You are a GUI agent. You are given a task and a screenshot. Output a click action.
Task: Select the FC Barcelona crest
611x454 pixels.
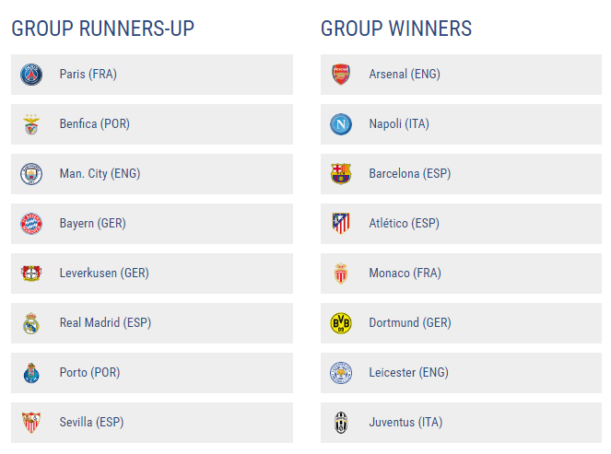pyautogui.click(x=341, y=174)
